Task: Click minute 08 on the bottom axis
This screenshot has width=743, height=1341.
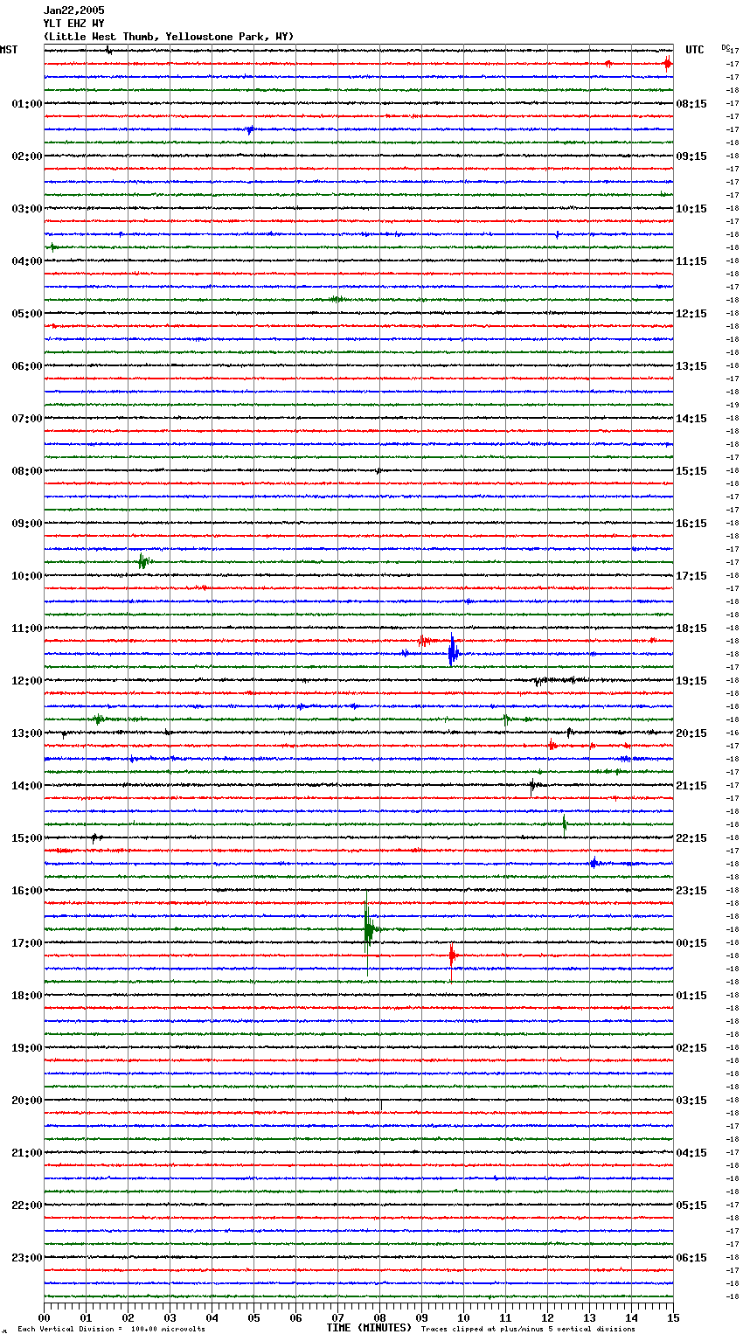Action: point(379,1317)
